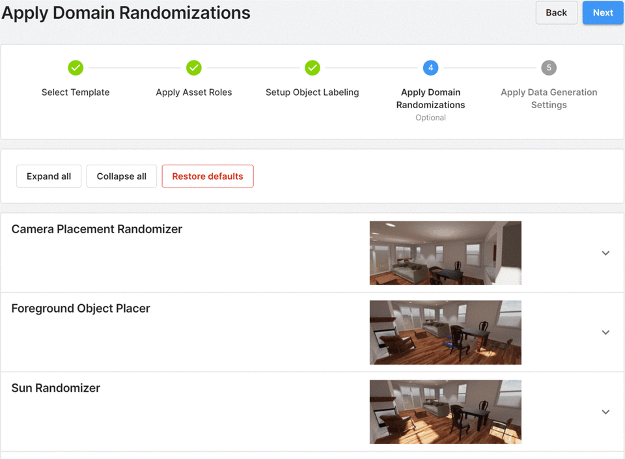Screen dimensions: 625x459
Task: Click the Collapse all button
Action: 122,176
